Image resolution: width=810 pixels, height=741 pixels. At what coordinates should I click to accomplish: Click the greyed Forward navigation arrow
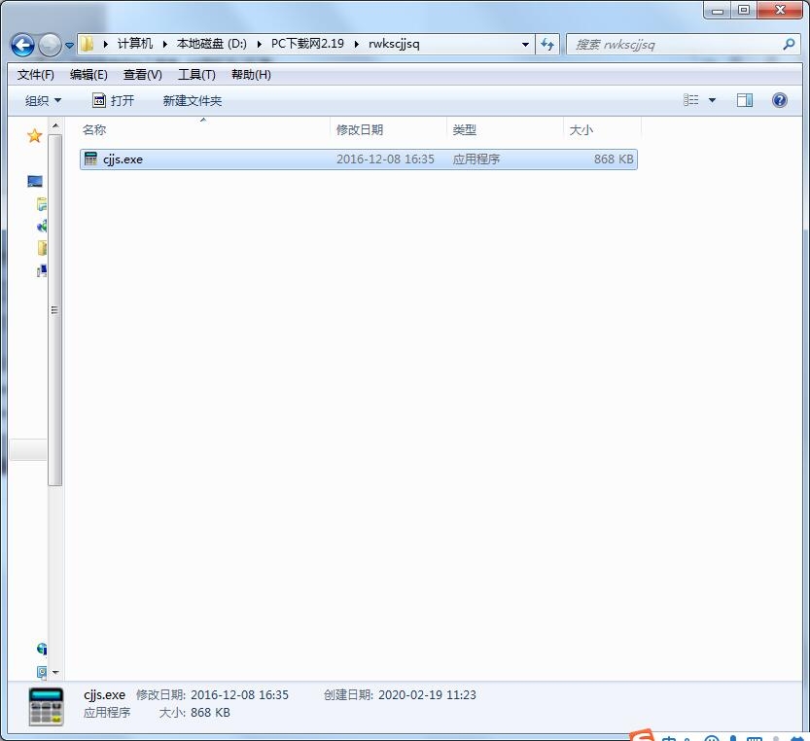tap(50, 45)
